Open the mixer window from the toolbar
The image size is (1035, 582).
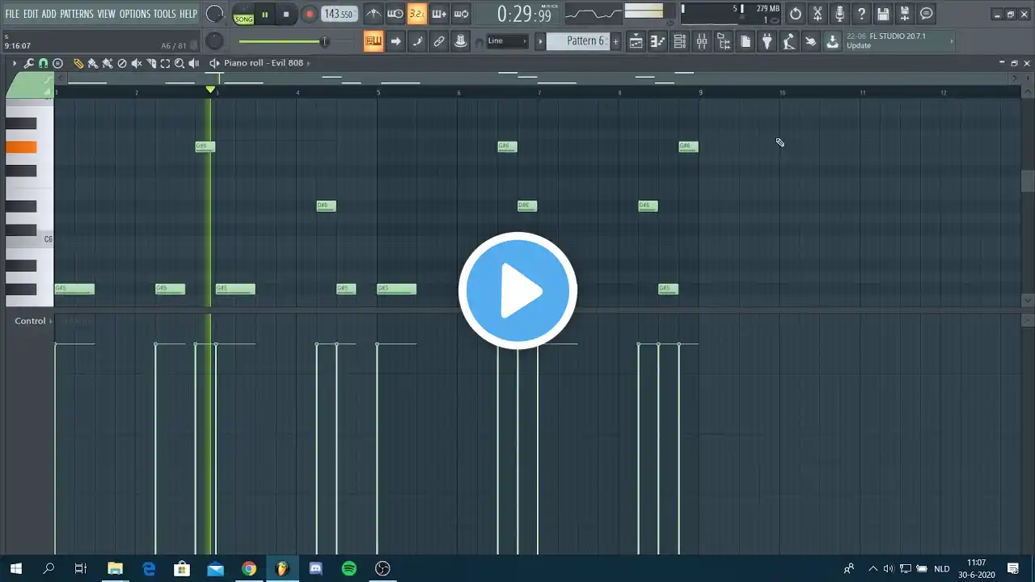pos(702,42)
